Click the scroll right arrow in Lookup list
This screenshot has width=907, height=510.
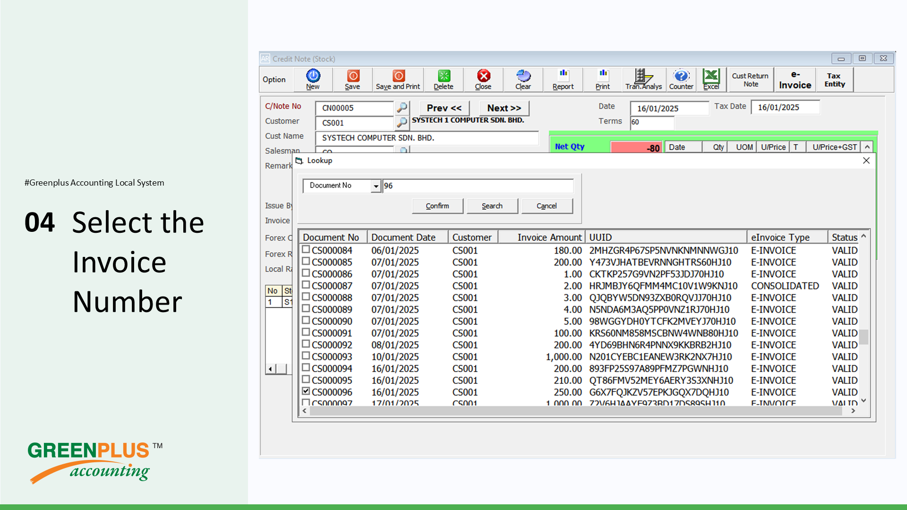pyautogui.click(x=853, y=411)
